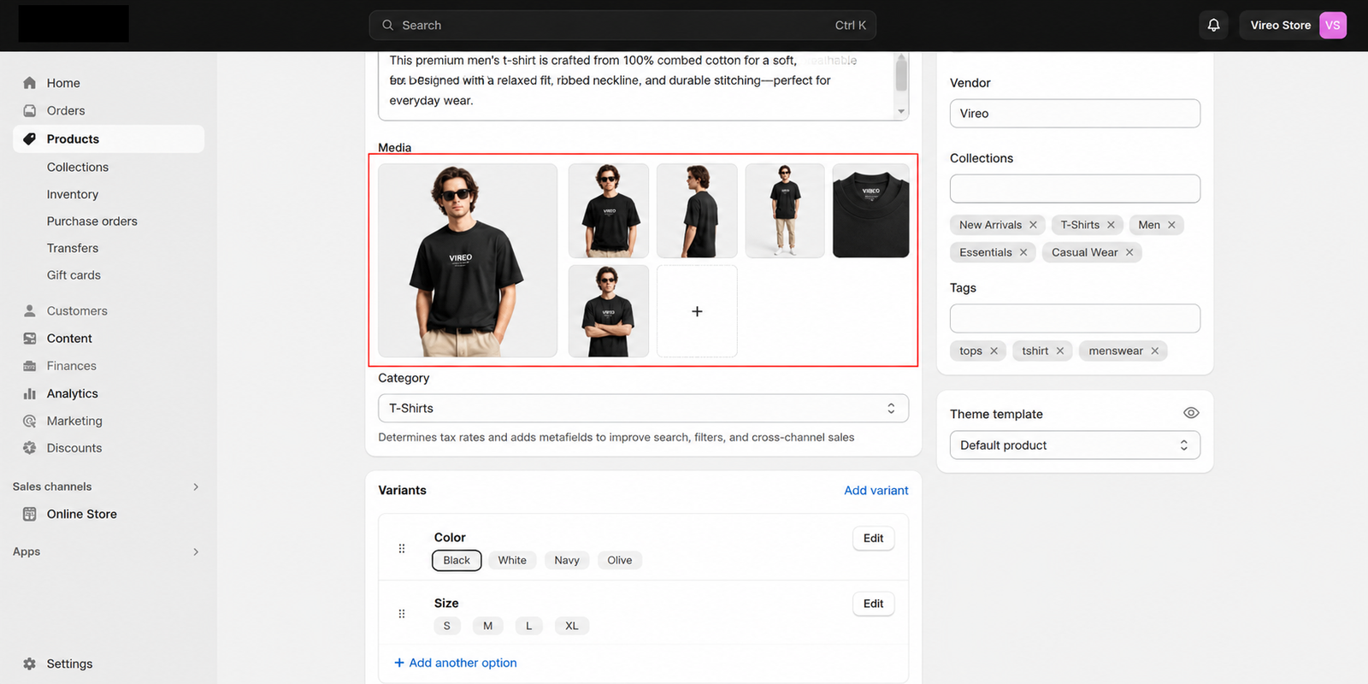Remove the T-Shirts collection chip
Image resolution: width=1368 pixels, height=684 pixels.
(1111, 225)
